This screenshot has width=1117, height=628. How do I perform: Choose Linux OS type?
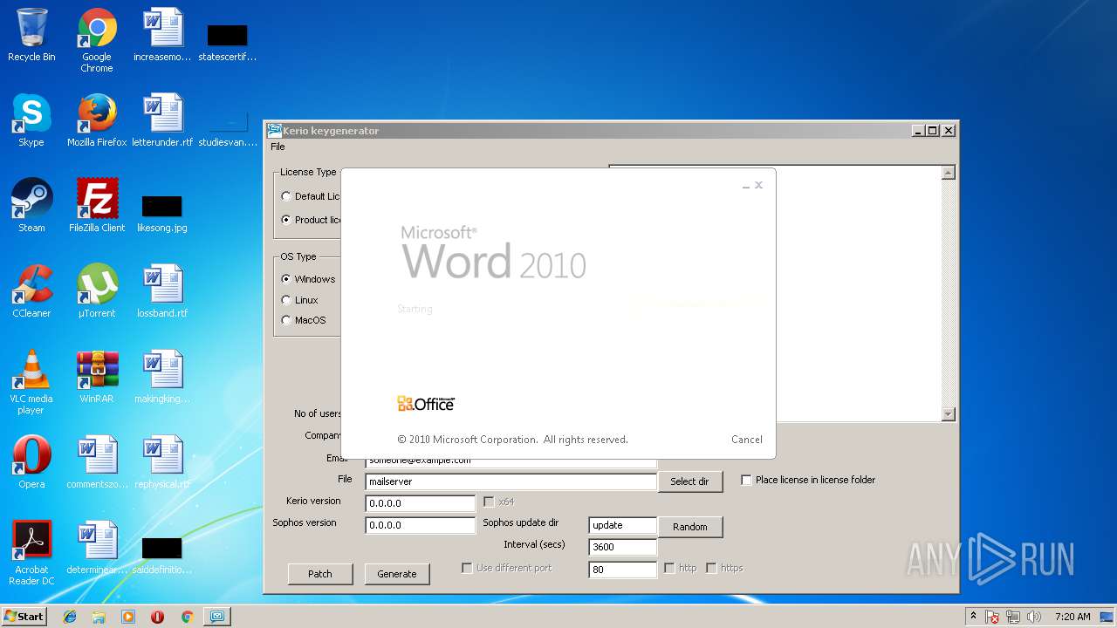click(x=286, y=300)
